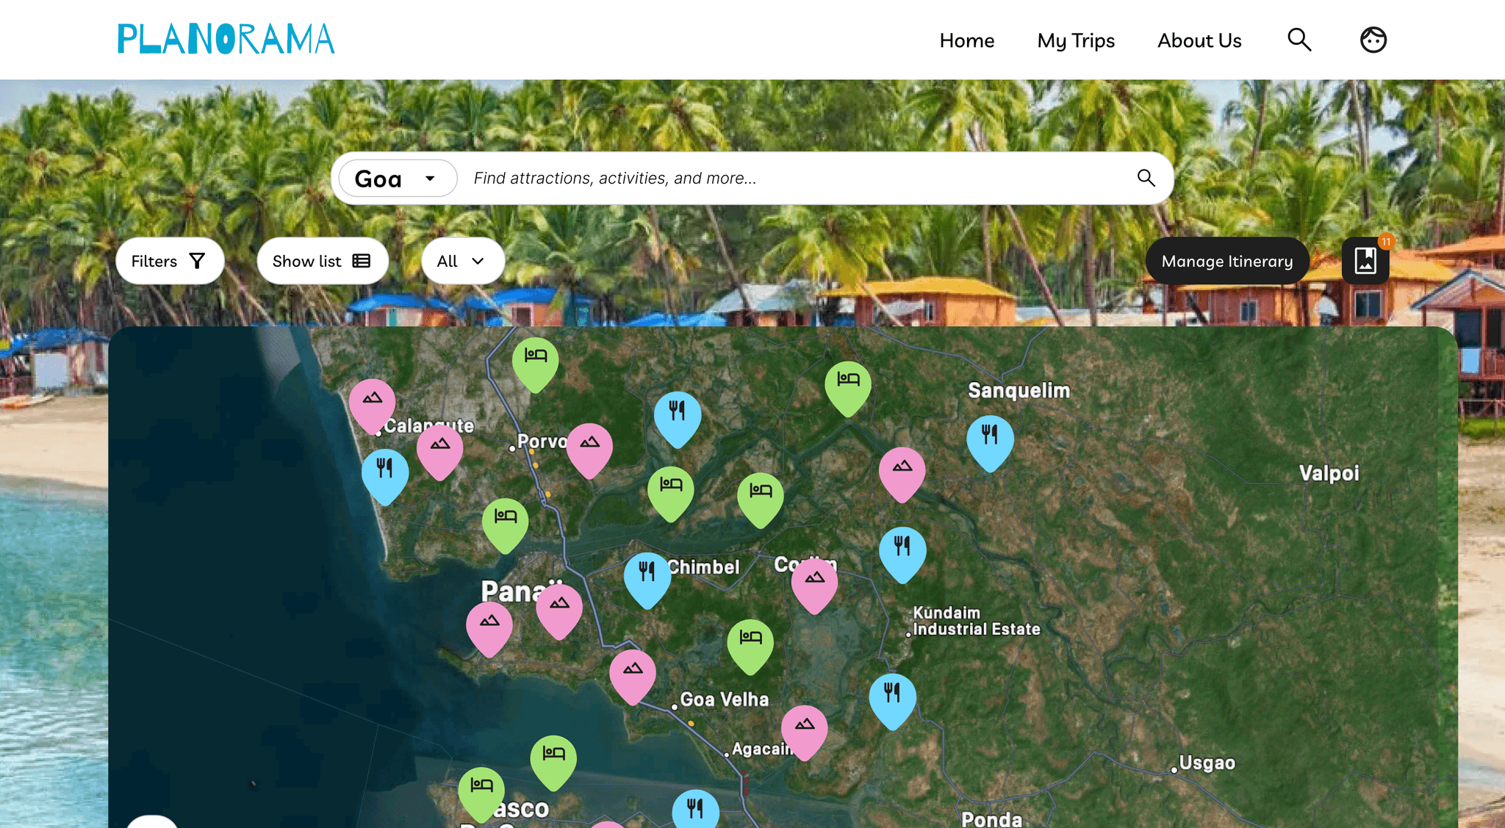The image size is (1505, 828).
Task: Open the All category dropdown
Action: coord(462,261)
